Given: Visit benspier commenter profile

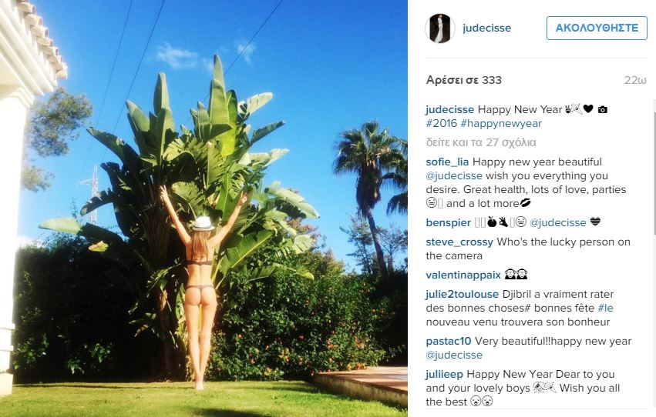Looking at the screenshot, I should click(448, 223).
